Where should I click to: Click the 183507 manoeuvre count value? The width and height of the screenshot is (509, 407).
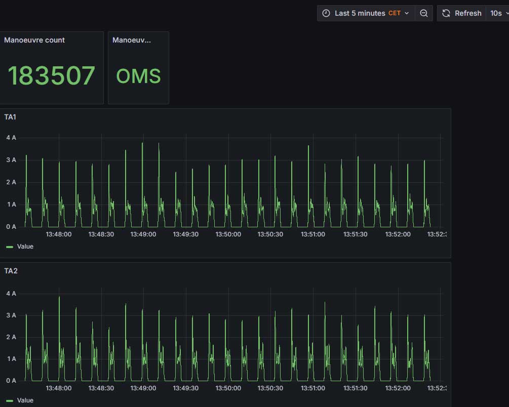coord(51,76)
